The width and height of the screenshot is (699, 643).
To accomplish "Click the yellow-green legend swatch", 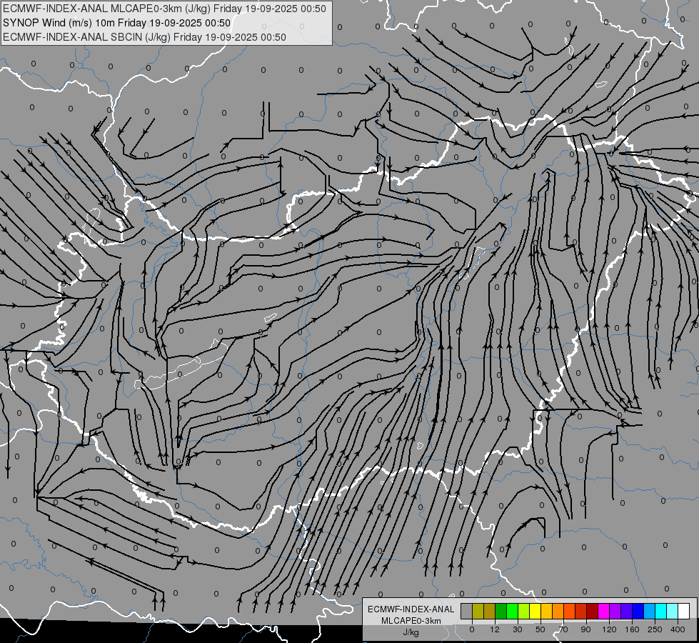I will click(524, 611).
